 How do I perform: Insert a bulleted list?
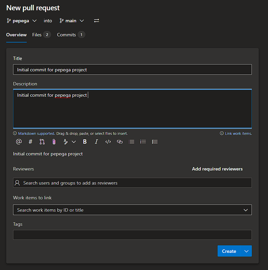point(131,142)
